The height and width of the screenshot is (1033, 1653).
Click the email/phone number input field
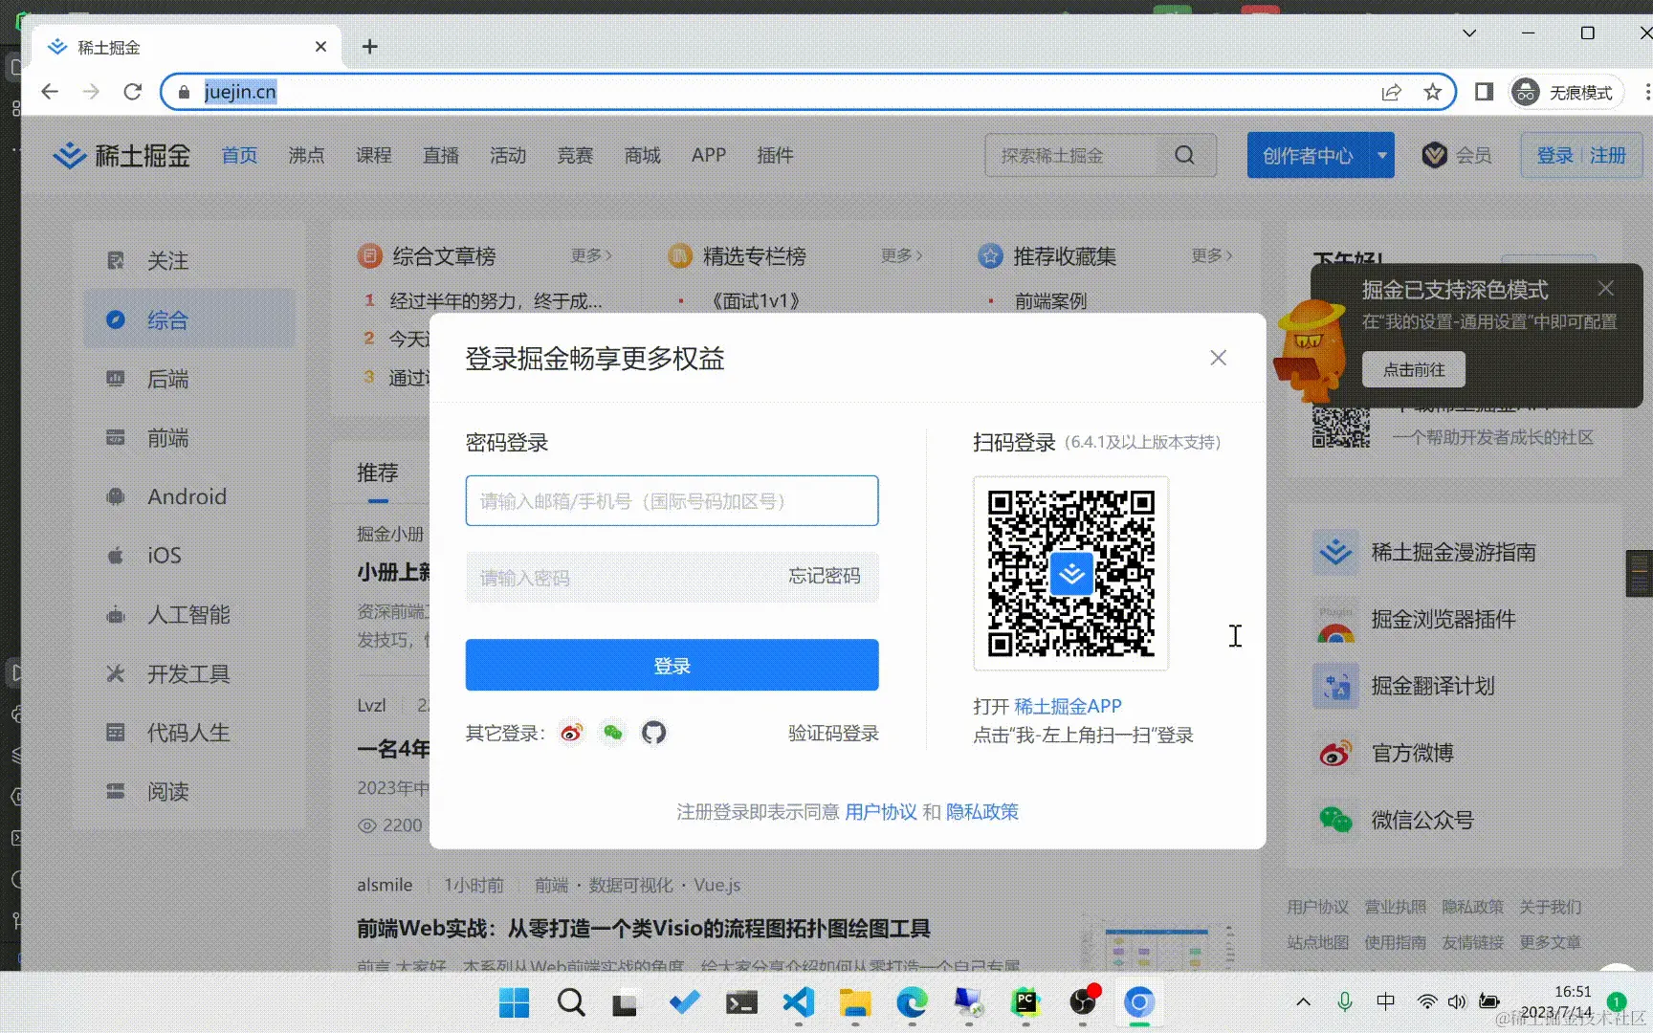click(671, 500)
